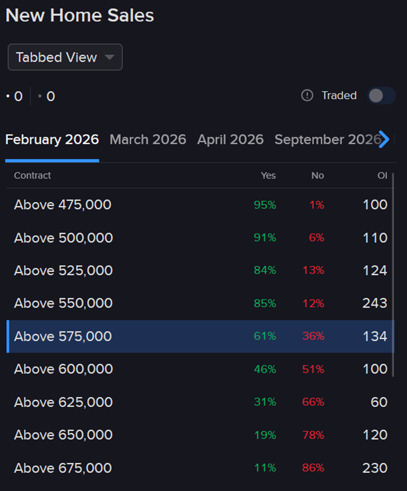Click the No column header
Viewport: 407px width, 491px height.
pos(317,175)
